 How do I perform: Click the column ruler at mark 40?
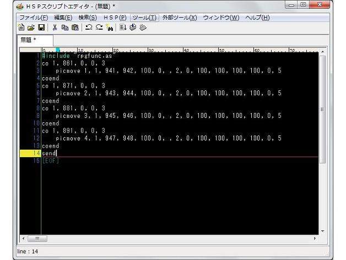coord(186,50)
